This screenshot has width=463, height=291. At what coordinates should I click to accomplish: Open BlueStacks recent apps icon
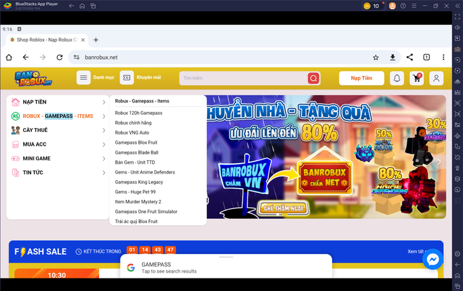(x=93, y=6)
